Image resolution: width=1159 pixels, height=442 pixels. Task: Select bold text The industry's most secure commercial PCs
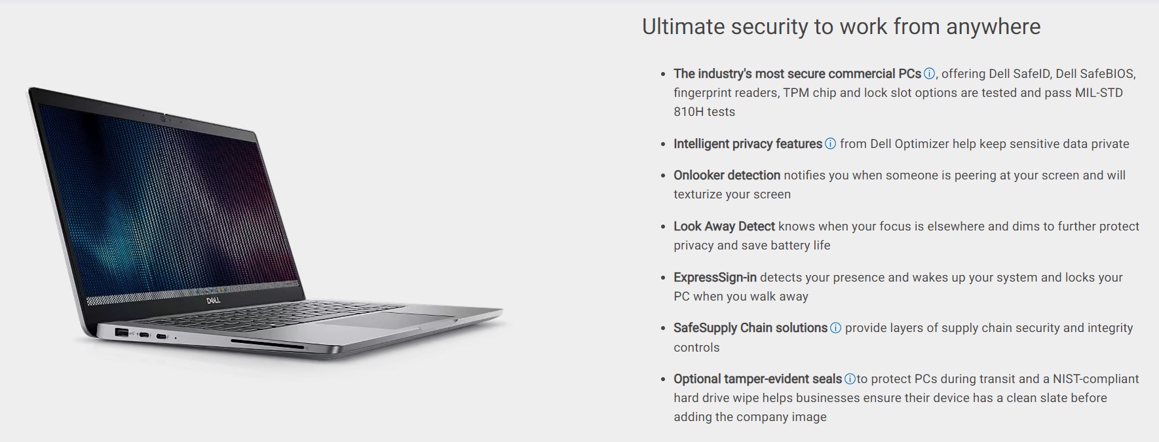pyautogui.click(x=797, y=74)
